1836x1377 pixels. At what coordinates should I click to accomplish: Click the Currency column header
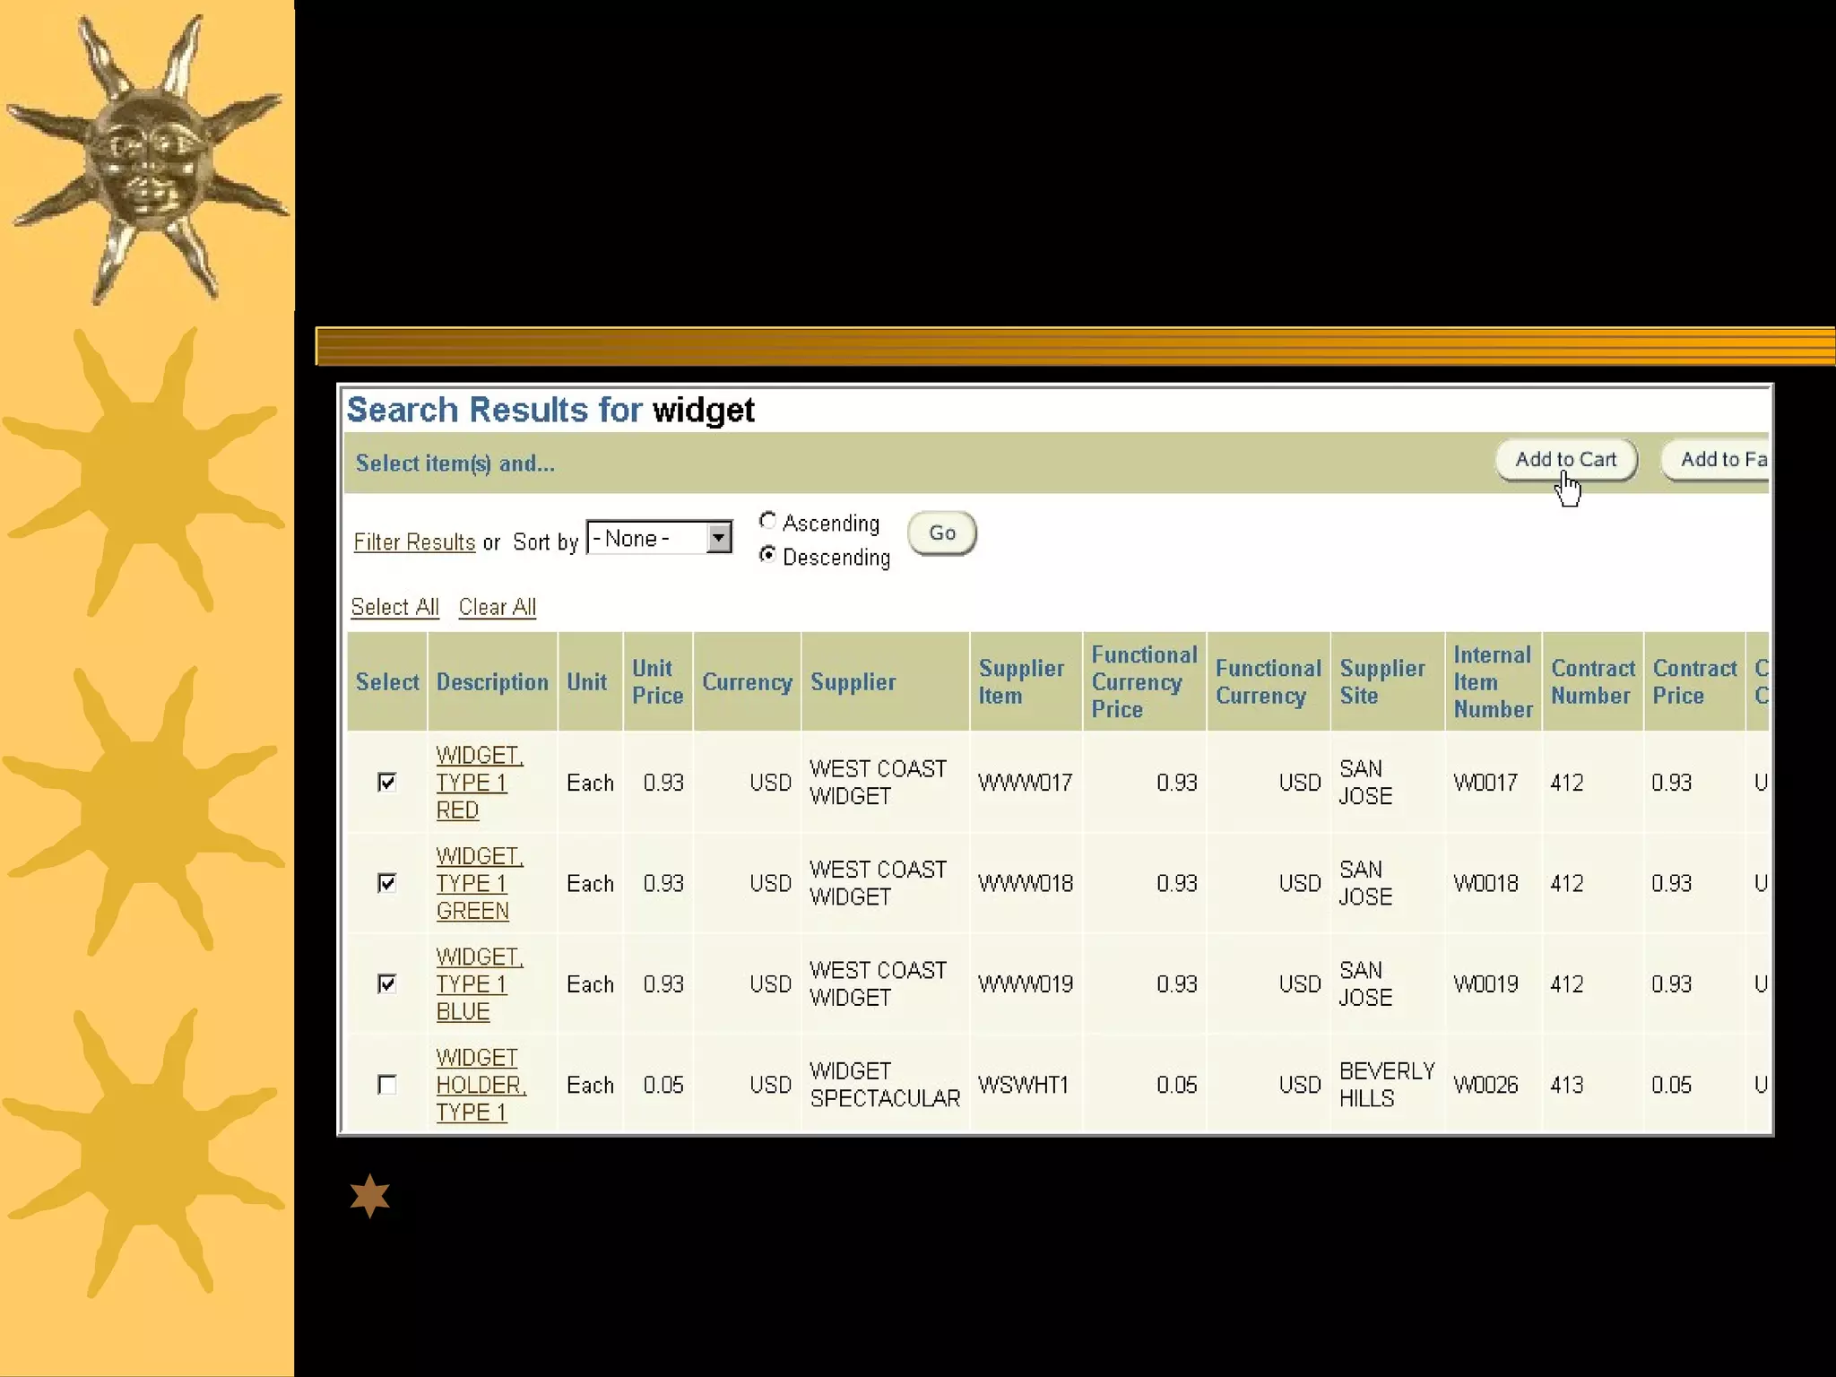coord(747,682)
